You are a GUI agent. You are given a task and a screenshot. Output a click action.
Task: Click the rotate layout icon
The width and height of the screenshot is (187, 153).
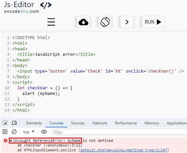click(105, 22)
